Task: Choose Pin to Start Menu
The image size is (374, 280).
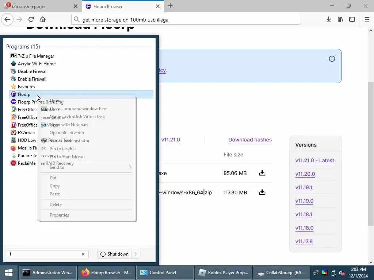Action: coord(86,157)
